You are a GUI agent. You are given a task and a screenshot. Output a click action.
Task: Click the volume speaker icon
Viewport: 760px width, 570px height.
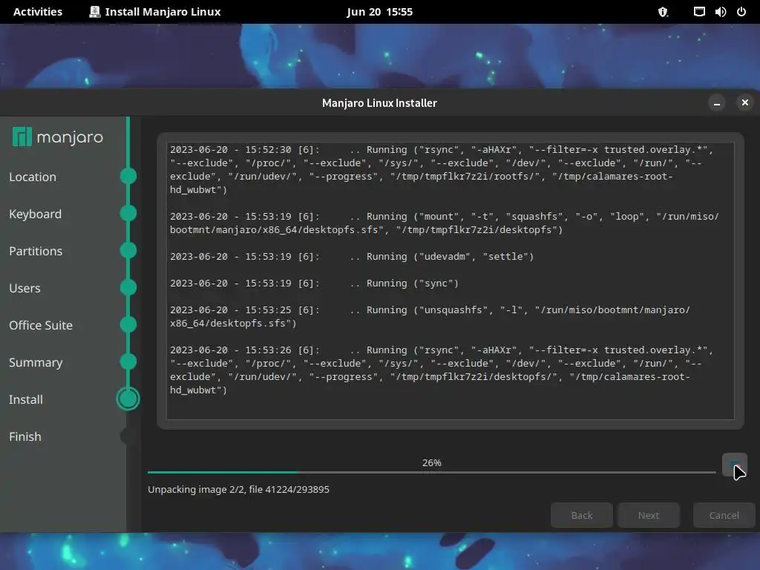click(720, 12)
